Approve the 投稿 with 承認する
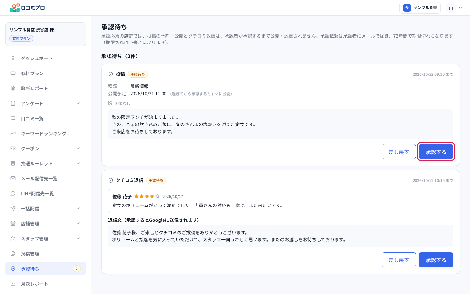 coord(436,152)
